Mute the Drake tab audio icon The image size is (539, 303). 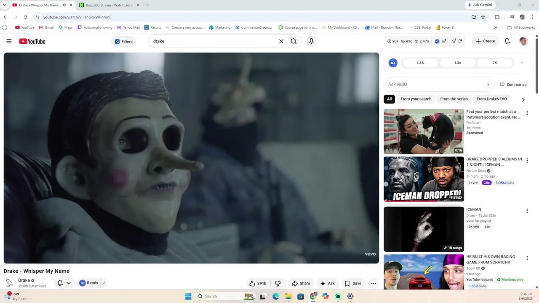pyautogui.click(x=64, y=5)
